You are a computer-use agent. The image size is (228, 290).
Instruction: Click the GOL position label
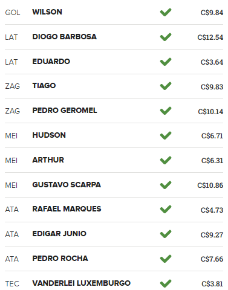(x=13, y=13)
